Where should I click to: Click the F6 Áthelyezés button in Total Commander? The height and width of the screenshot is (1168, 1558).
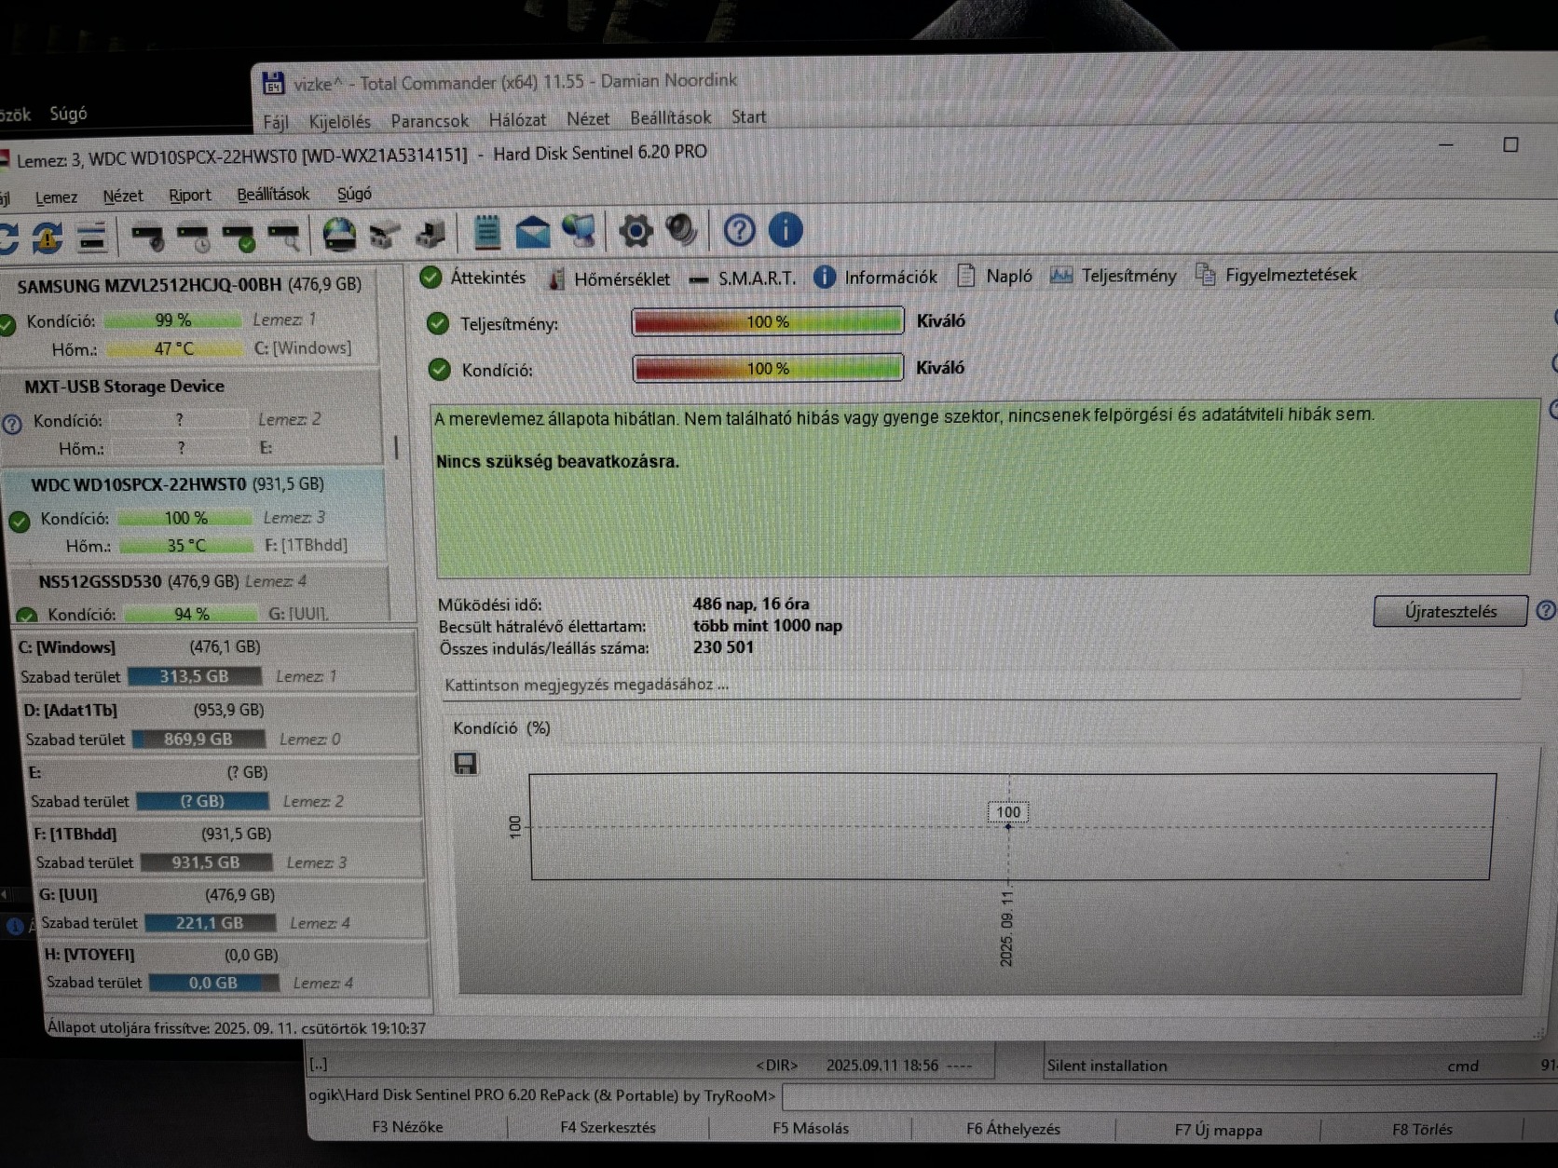click(x=1013, y=1130)
